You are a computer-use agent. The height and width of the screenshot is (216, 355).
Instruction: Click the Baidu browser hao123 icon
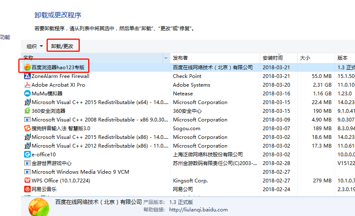[27, 67]
